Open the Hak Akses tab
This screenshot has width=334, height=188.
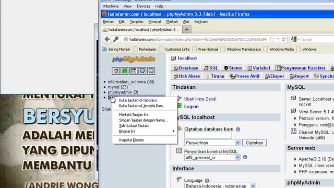coord(187,76)
